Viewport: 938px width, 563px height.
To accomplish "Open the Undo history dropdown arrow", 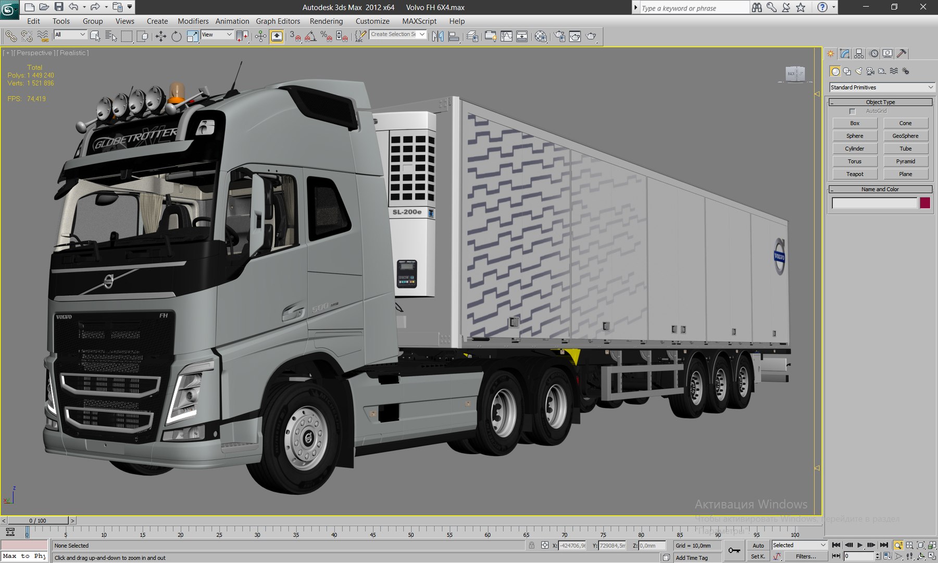I will [84, 7].
